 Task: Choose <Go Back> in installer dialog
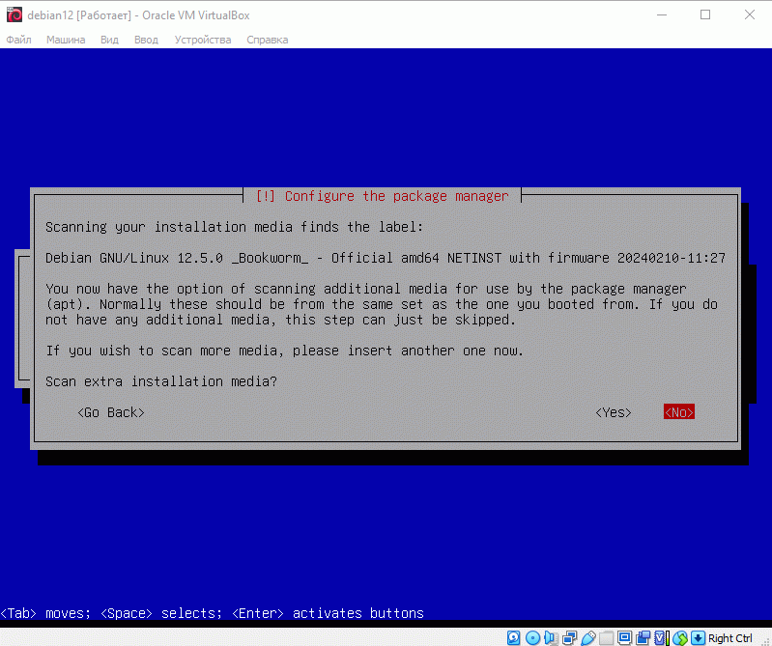111,412
